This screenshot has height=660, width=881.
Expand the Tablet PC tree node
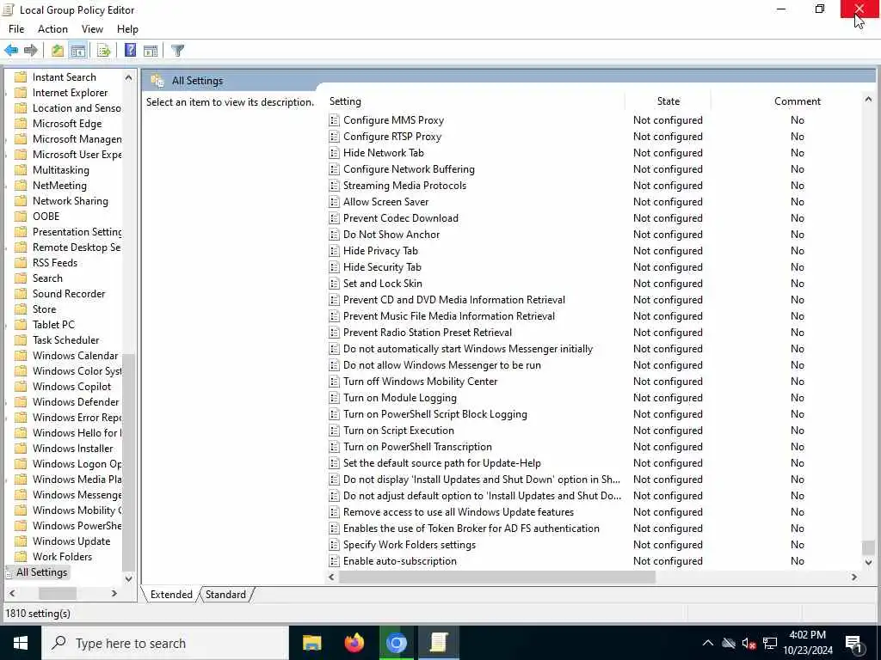pos(7,325)
